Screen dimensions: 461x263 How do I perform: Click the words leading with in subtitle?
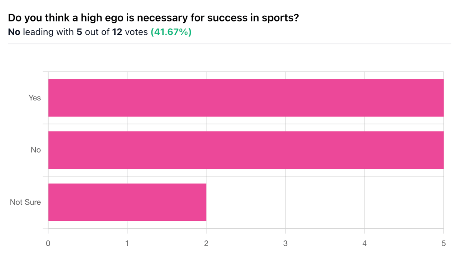pyautogui.click(x=48, y=32)
